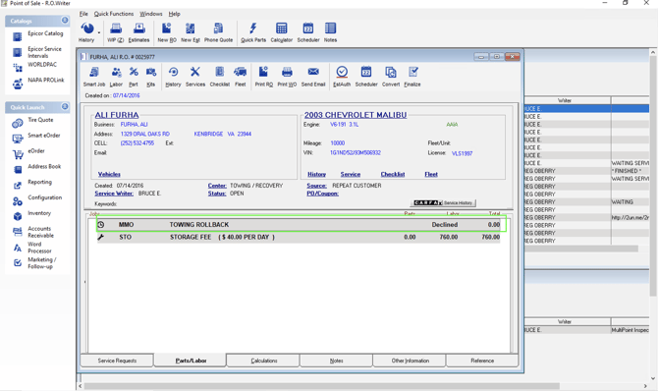Click the Service Writer link
Screen dimensions: 658x391
click(x=114, y=194)
